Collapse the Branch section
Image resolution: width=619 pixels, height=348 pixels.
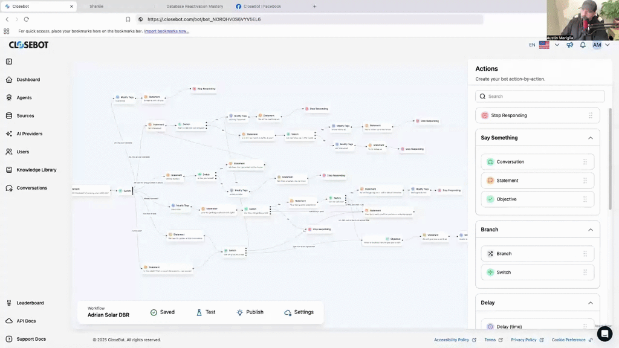click(590, 230)
